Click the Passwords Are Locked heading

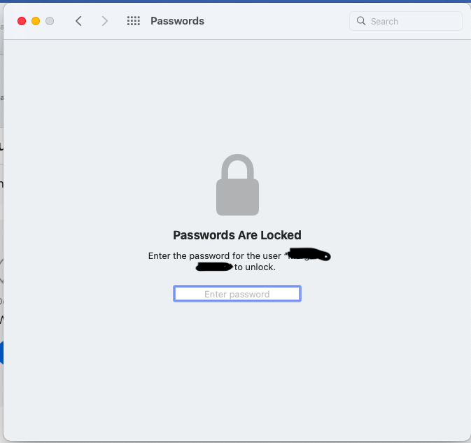tap(237, 235)
